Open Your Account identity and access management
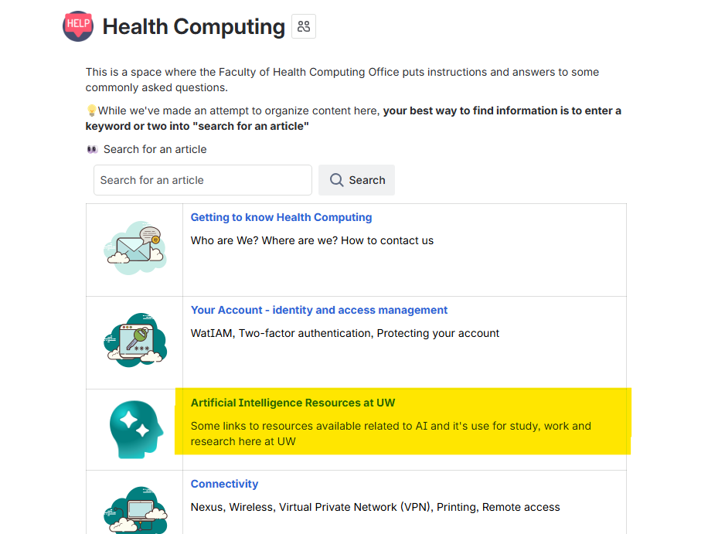 click(x=318, y=310)
